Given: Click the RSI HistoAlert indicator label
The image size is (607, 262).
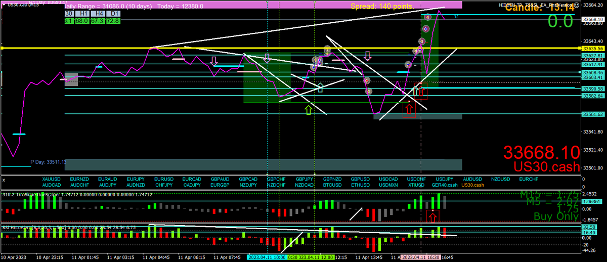Looking at the screenshot, I should pyautogui.click(x=69, y=228).
